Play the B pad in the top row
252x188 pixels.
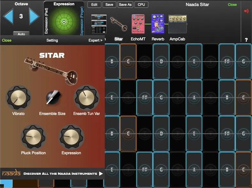tap(112, 61)
